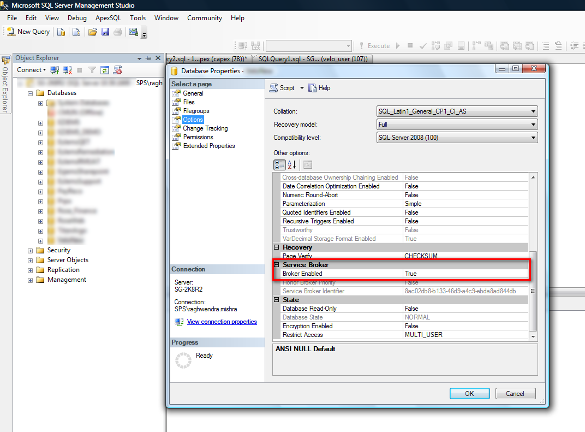This screenshot has height=432, width=585.
Task: Click the Execute button in query toolbar
Action: coord(374,46)
